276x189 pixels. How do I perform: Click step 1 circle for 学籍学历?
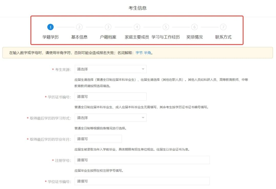click(x=50, y=27)
